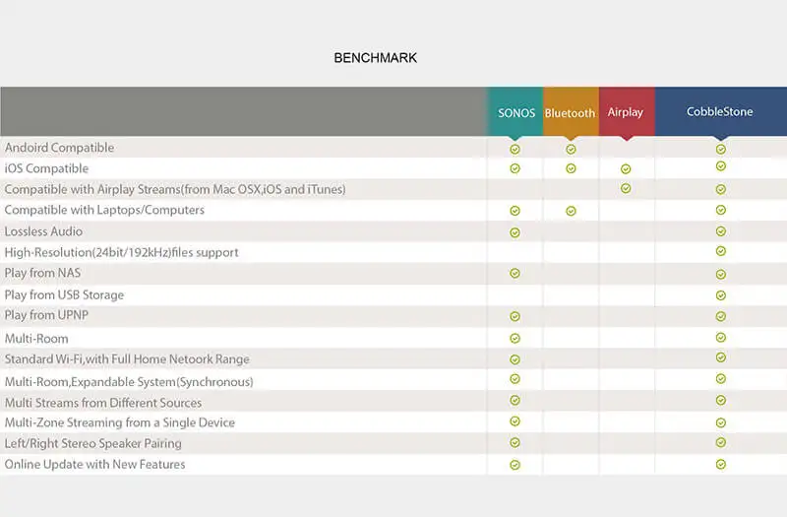
Task: Select 'Left/Right Stereo Speaker Pairing' label
Action: pos(92,444)
